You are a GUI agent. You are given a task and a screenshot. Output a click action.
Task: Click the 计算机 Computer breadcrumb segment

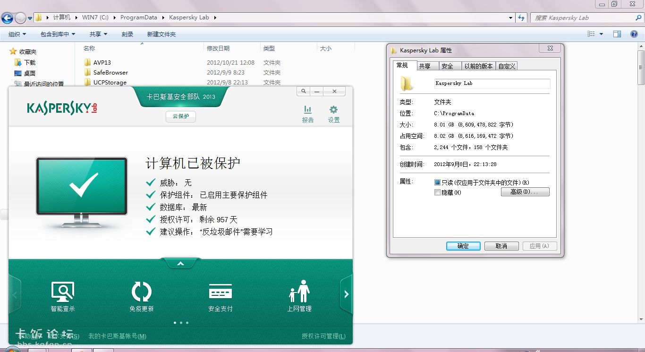point(61,17)
